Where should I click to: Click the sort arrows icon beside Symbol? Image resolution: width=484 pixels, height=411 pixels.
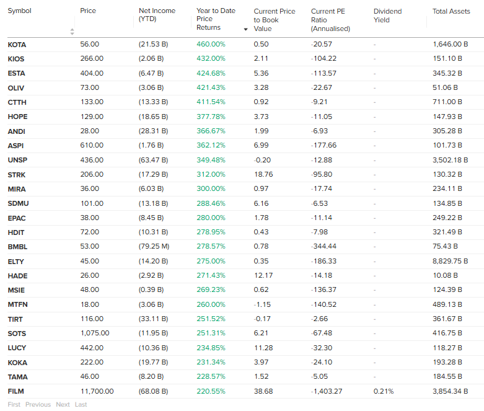point(72,31)
